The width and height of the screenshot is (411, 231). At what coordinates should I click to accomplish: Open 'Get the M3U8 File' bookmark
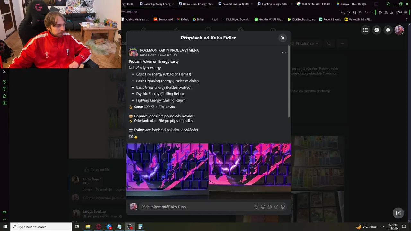(269, 19)
